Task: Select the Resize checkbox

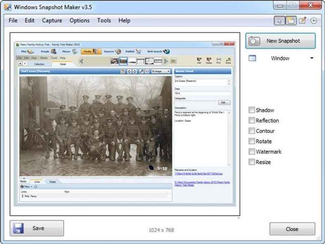Action: coord(252,162)
